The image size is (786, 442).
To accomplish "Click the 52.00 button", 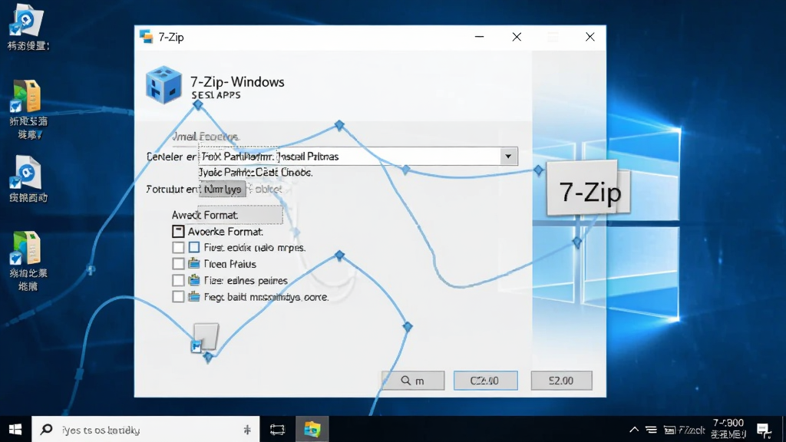I will [x=561, y=381].
